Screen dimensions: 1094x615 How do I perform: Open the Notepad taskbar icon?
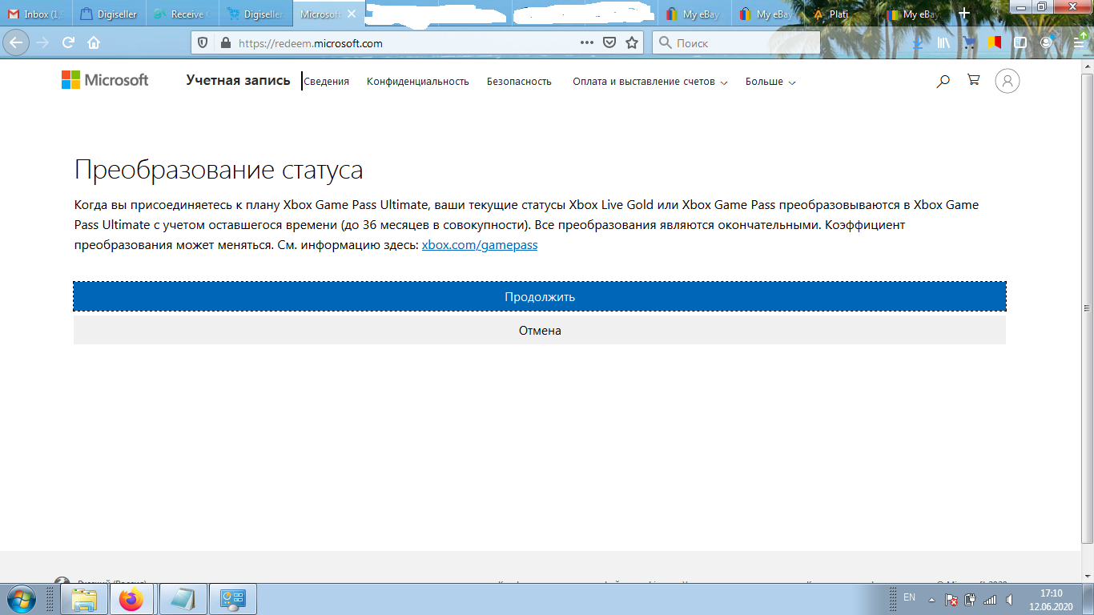point(183,599)
